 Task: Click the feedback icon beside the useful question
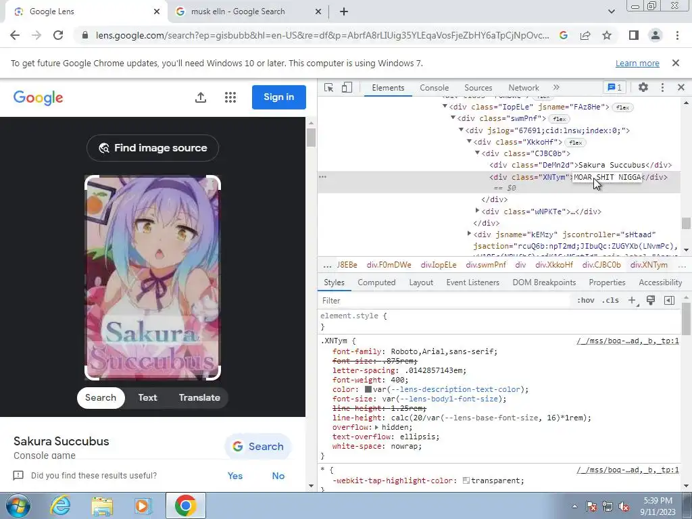[x=18, y=475]
